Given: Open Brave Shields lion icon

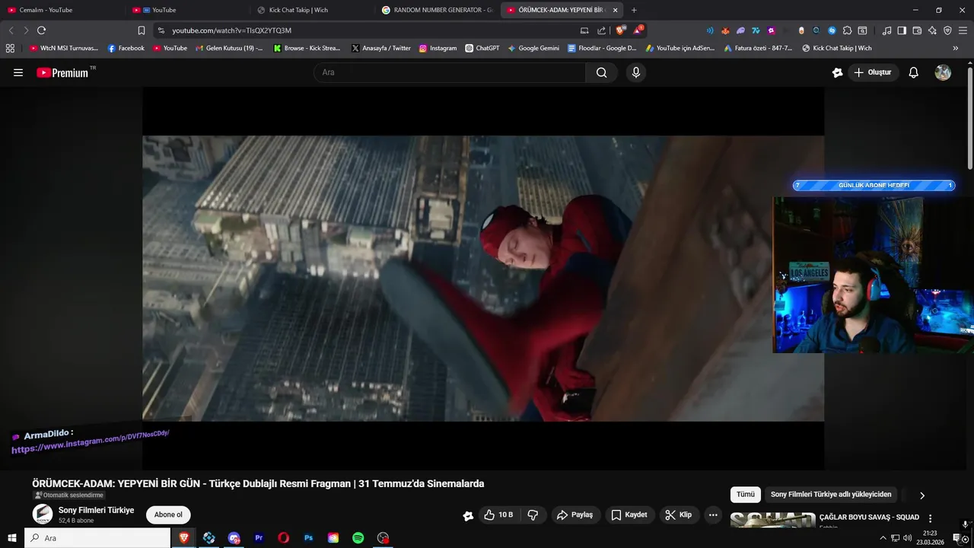Looking at the screenshot, I should tap(621, 30).
